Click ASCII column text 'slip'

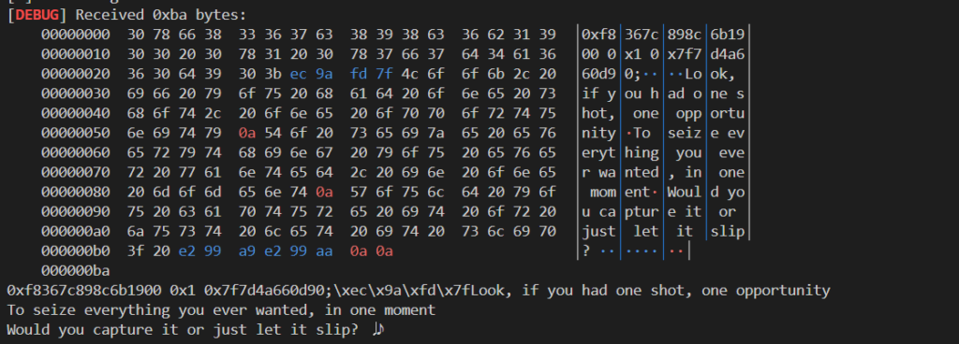tap(728, 231)
